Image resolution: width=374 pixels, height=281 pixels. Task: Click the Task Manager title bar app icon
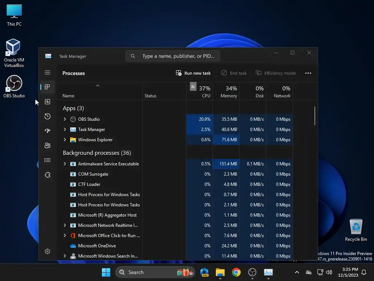(x=48, y=56)
